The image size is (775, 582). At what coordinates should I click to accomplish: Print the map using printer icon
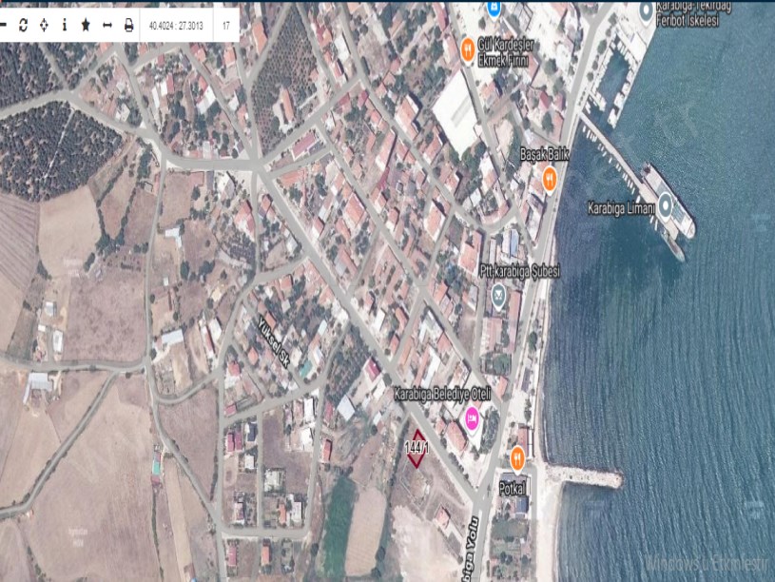pos(128,25)
